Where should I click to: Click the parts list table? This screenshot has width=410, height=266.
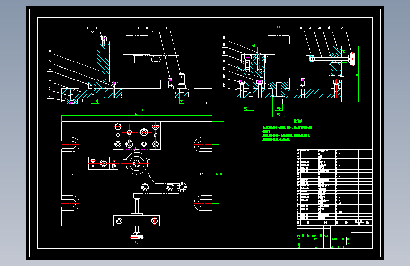335,187
